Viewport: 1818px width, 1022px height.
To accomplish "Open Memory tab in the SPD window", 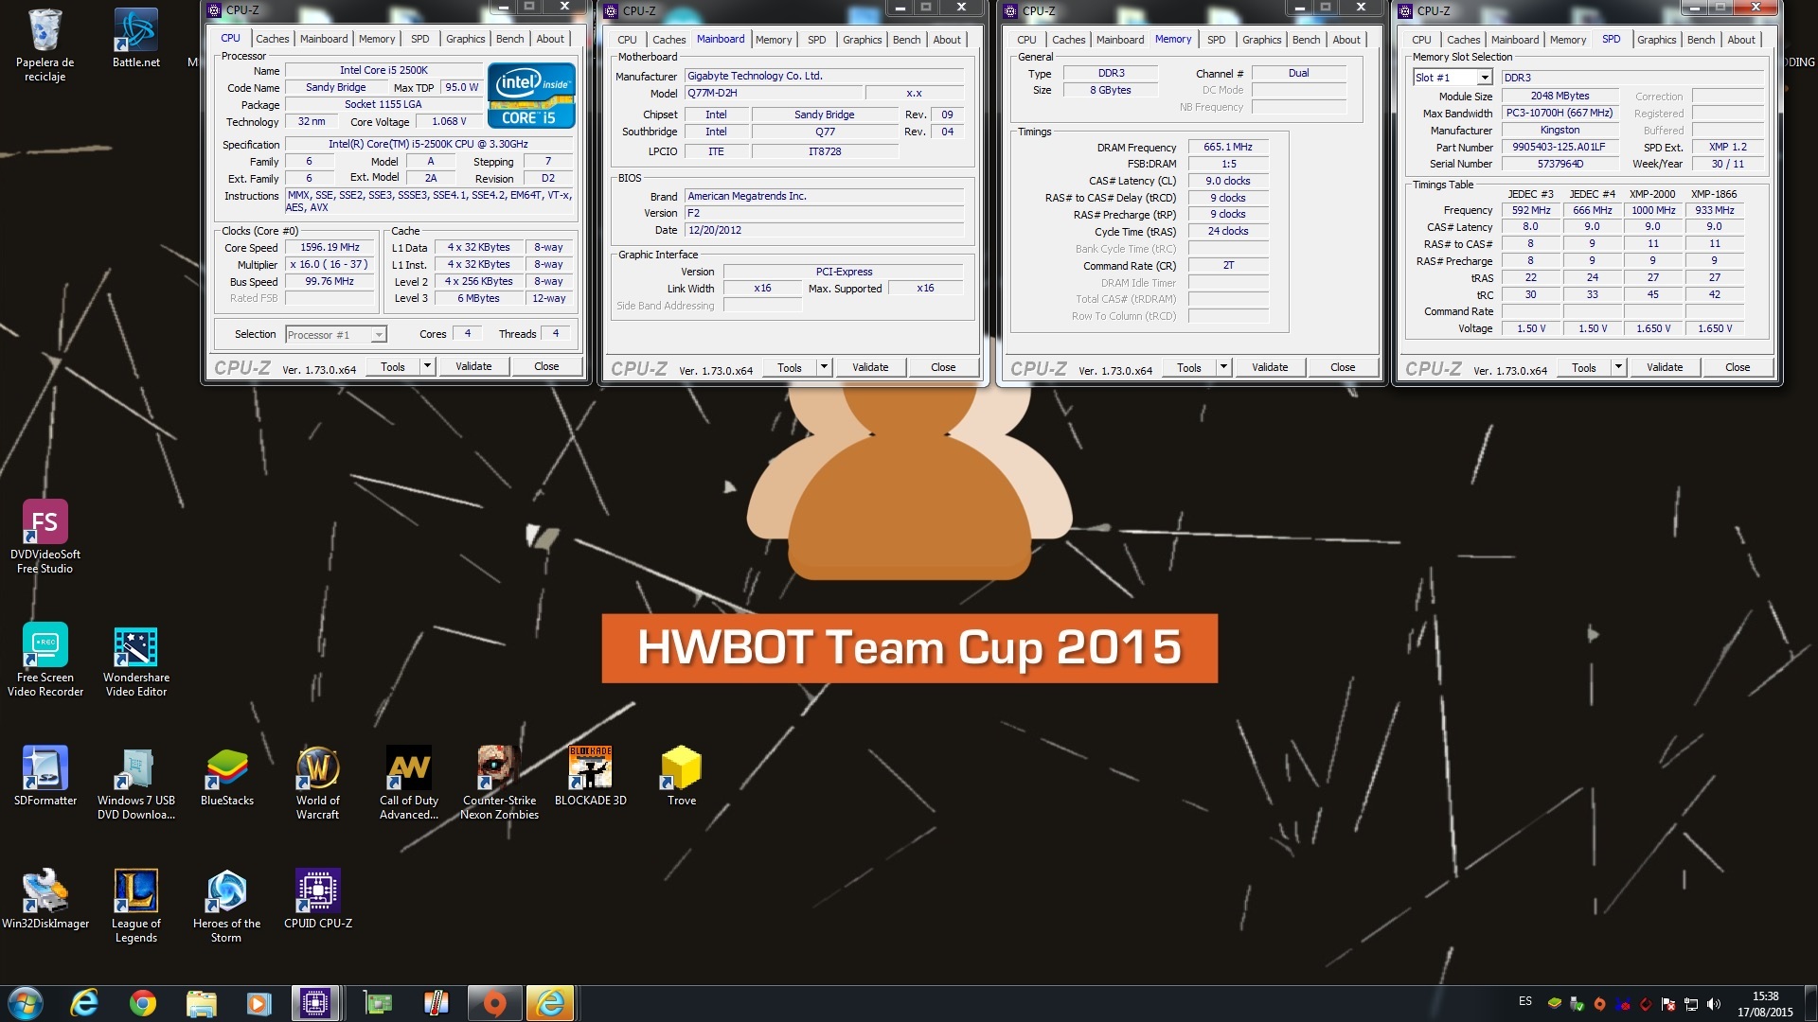I will pyautogui.click(x=1567, y=40).
